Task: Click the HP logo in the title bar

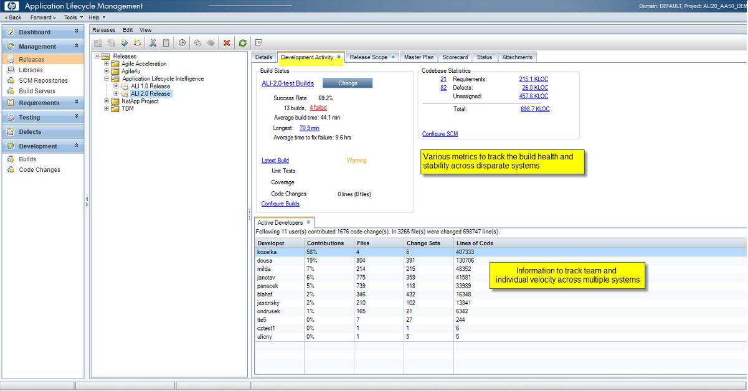Action: pos(11,6)
